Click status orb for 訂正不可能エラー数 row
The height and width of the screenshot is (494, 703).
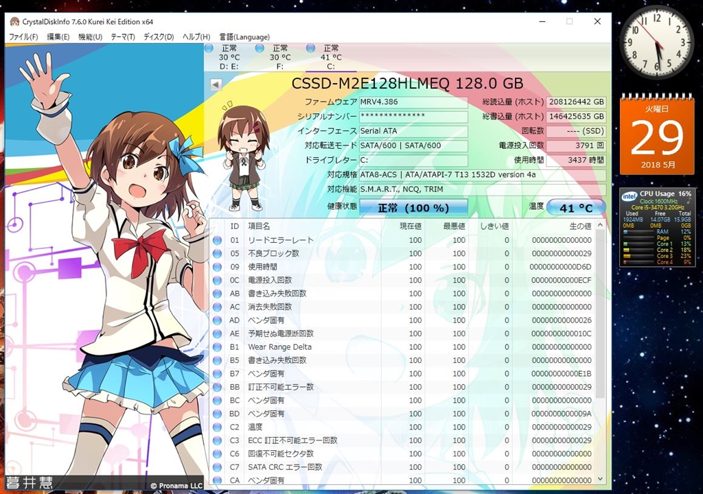click(218, 388)
